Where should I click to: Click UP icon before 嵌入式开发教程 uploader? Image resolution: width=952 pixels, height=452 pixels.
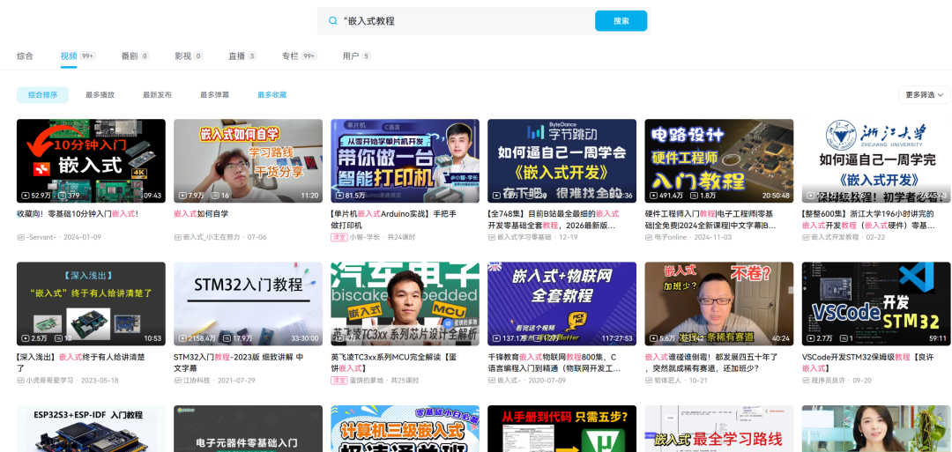tap(806, 237)
